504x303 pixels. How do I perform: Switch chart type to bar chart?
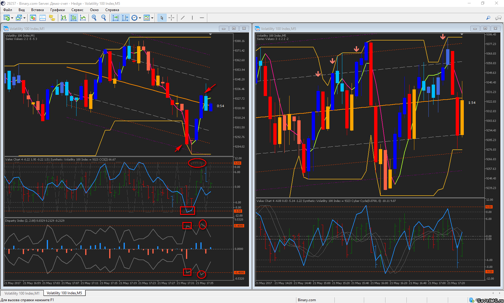[x=64, y=18]
